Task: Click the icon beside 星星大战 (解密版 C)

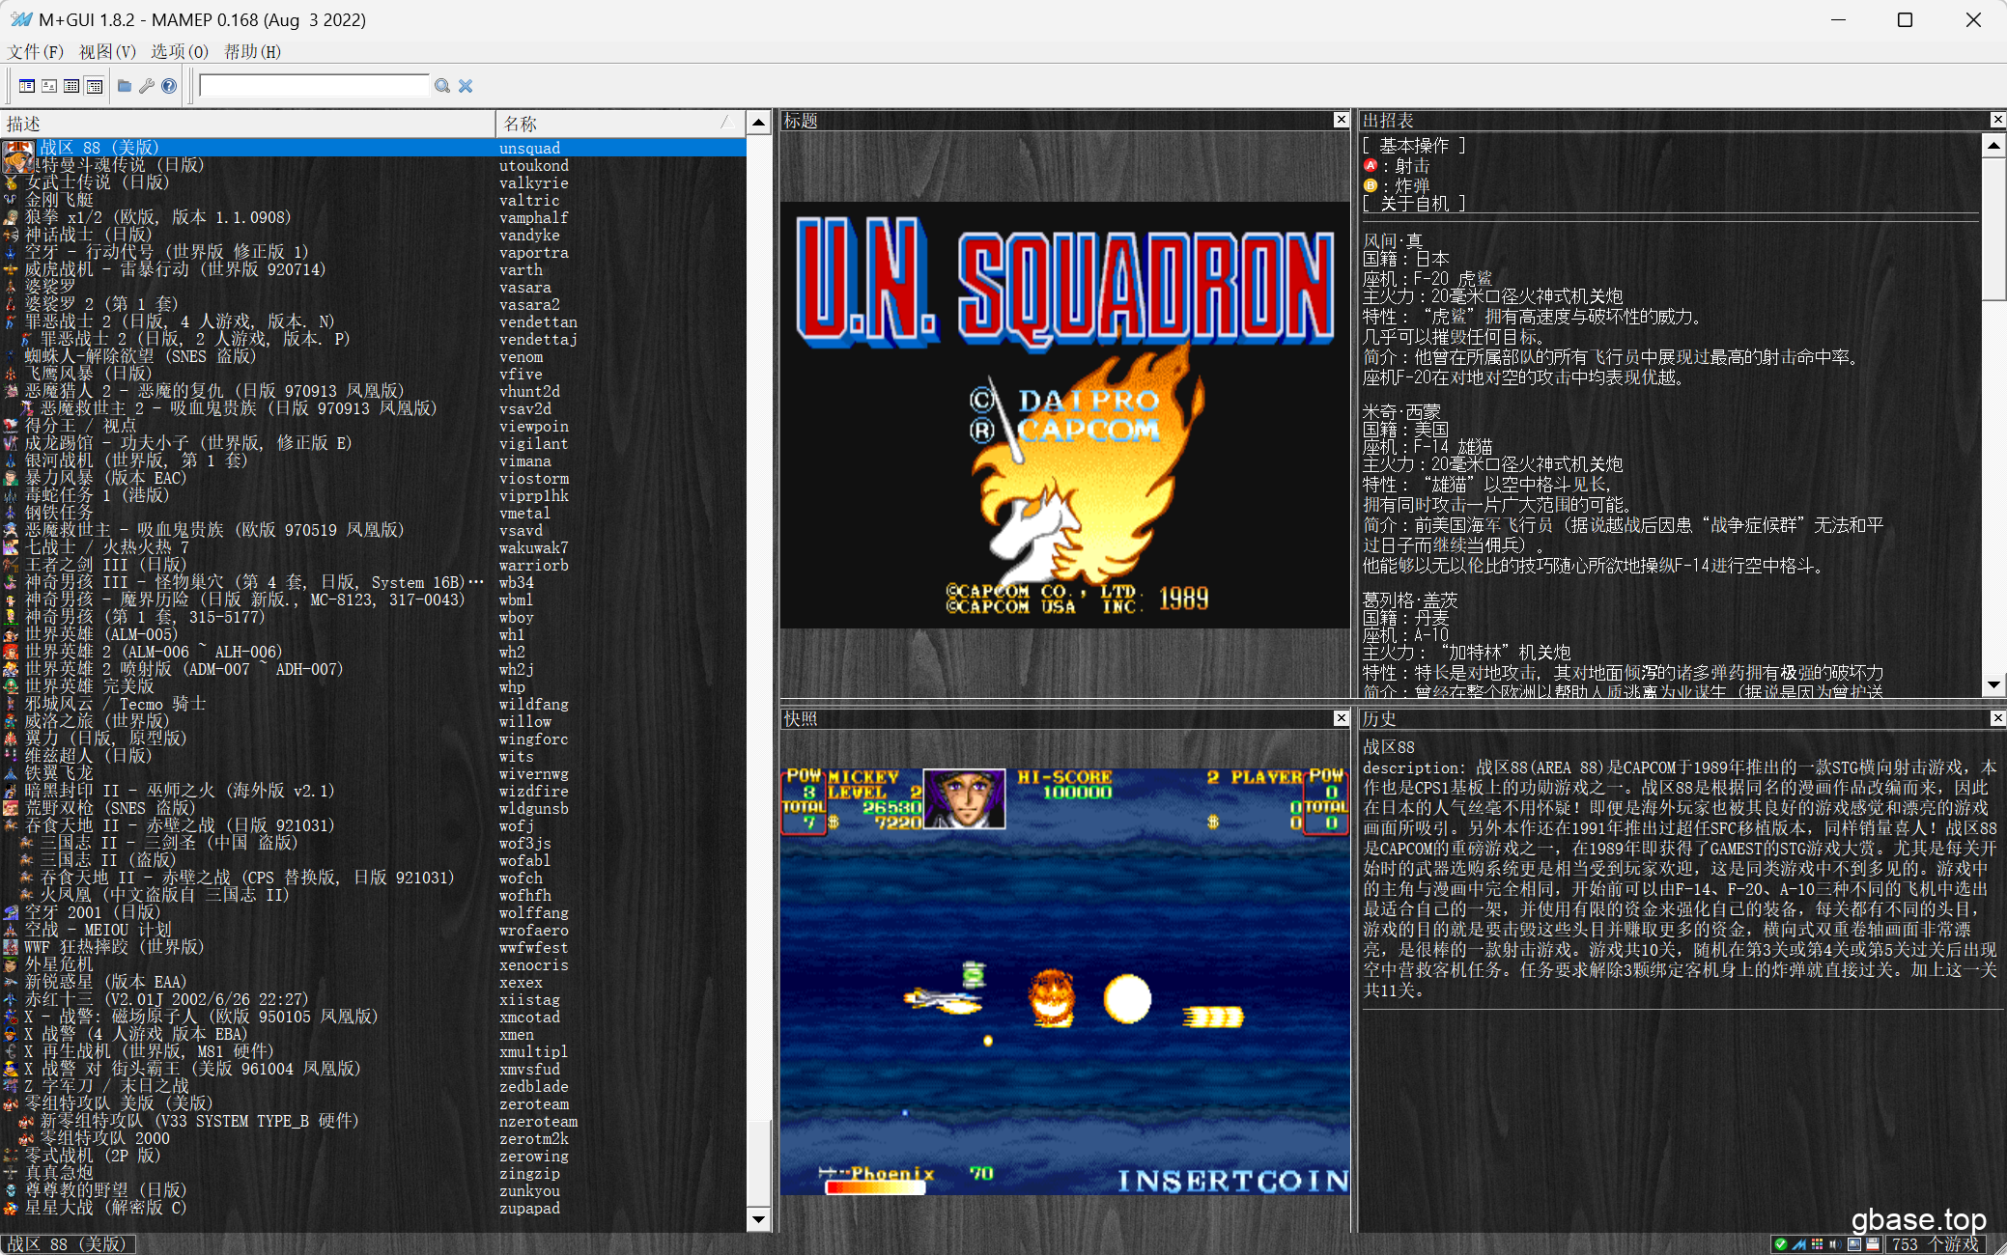Action: click(x=12, y=1208)
